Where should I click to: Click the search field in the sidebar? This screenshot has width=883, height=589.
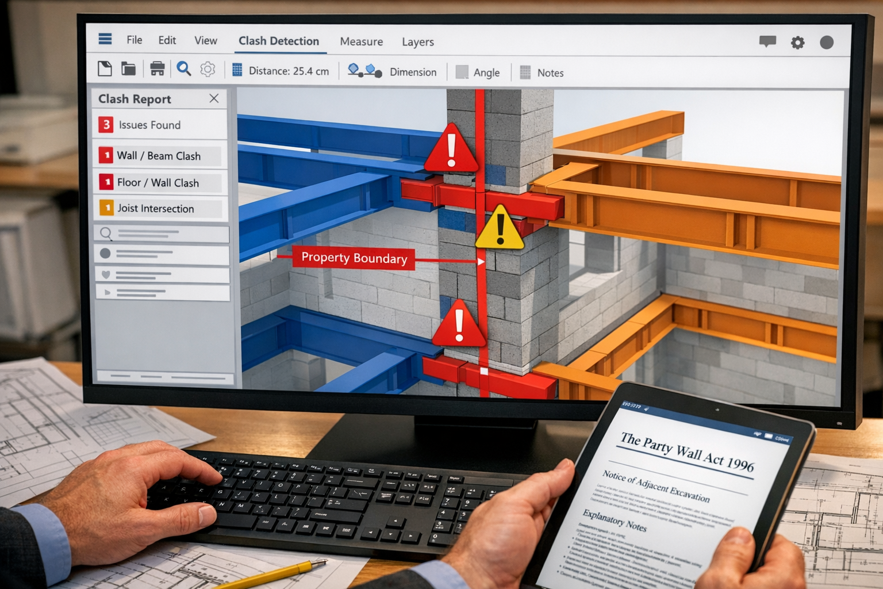click(161, 234)
